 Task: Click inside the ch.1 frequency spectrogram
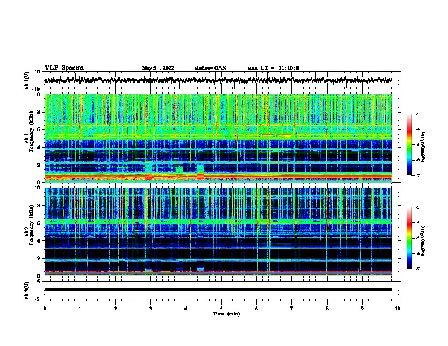(x=218, y=138)
